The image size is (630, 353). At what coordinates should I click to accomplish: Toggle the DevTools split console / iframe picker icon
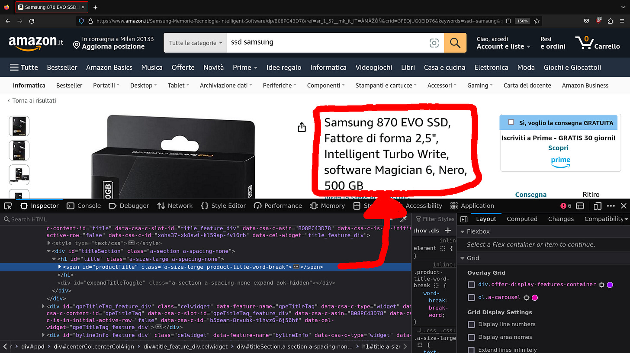580,206
